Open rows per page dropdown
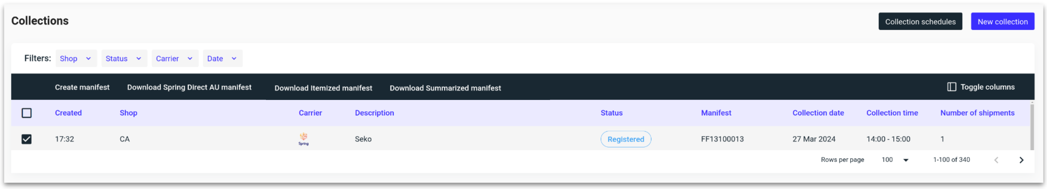The width and height of the screenshot is (1047, 189). [895, 160]
